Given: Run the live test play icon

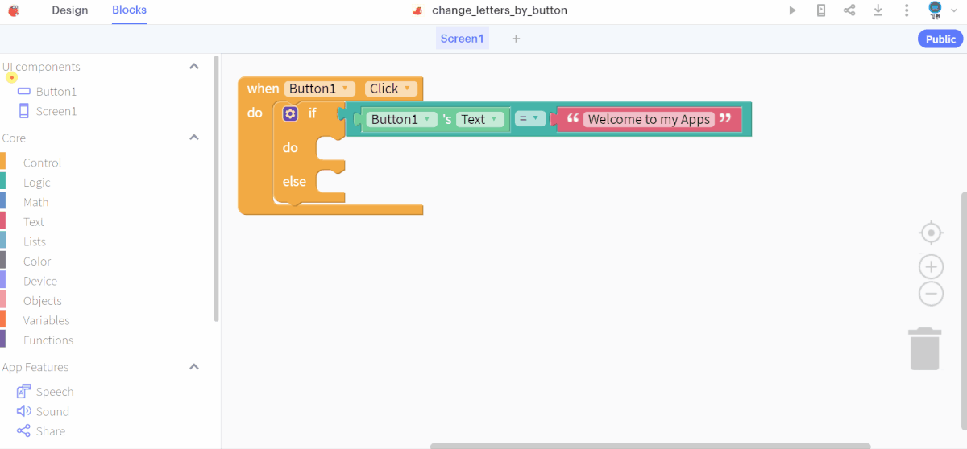Looking at the screenshot, I should [792, 10].
